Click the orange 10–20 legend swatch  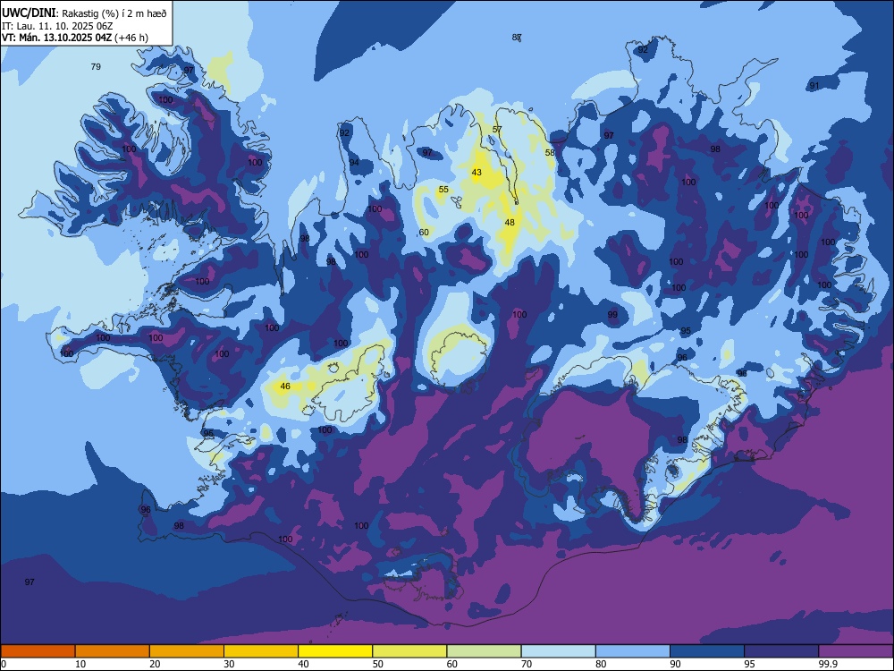pos(113,651)
